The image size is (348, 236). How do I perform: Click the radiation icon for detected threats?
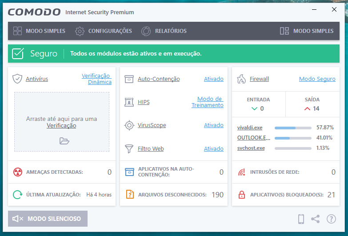[x=18, y=172]
